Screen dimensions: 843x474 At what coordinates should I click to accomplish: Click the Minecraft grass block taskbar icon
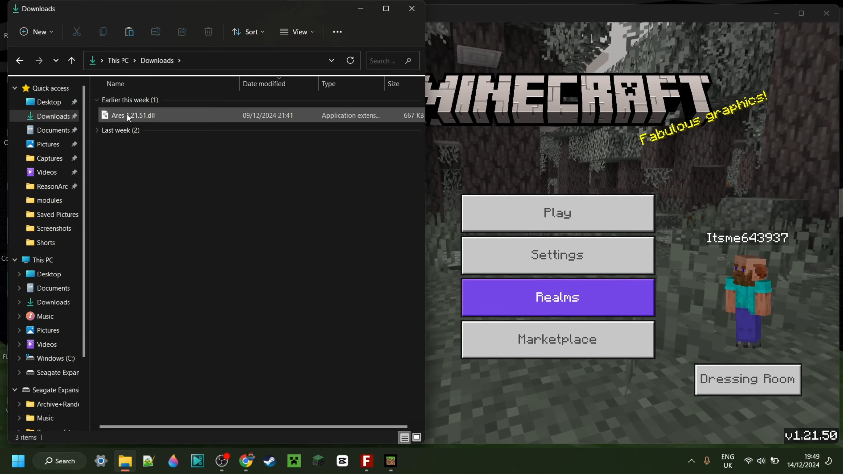pos(391,461)
